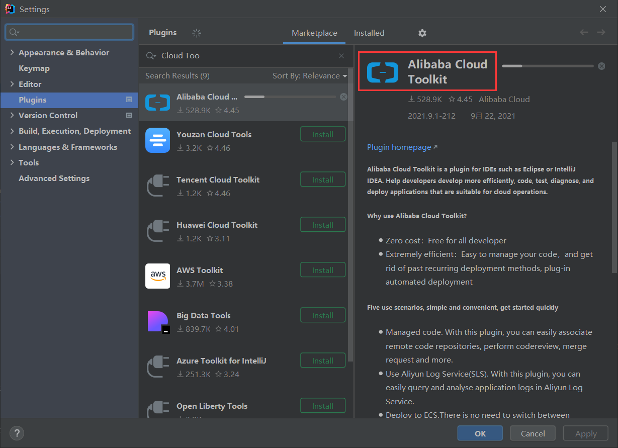
Task: Expand Build, Execution, Deployment node
Action: [12, 131]
